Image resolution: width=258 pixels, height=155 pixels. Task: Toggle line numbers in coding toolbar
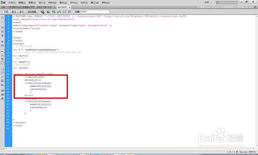2,51
